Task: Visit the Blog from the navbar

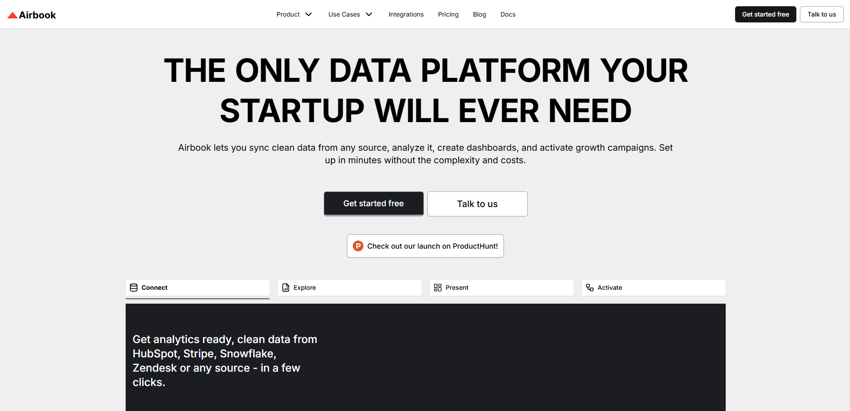Action: coord(479,14)
